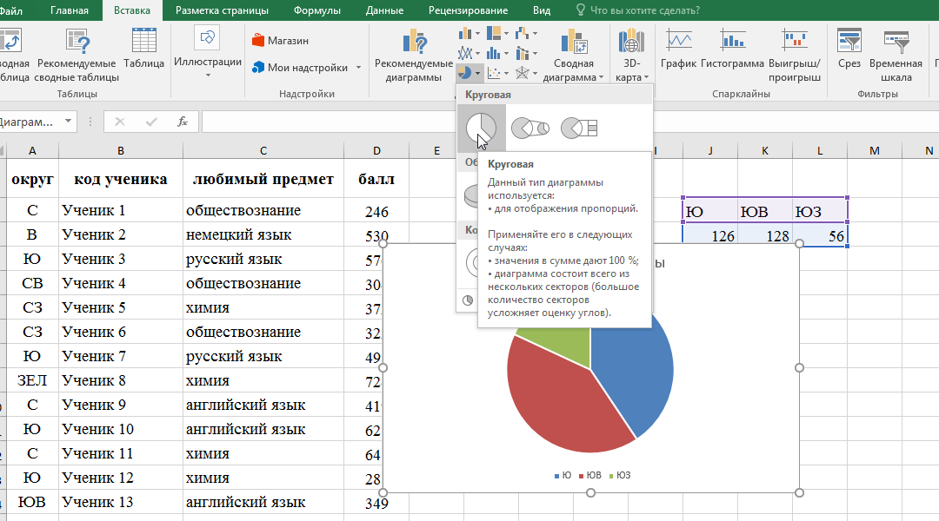
Task: Click the 'любимый предмет' header cell
Action: coord(263,179)
